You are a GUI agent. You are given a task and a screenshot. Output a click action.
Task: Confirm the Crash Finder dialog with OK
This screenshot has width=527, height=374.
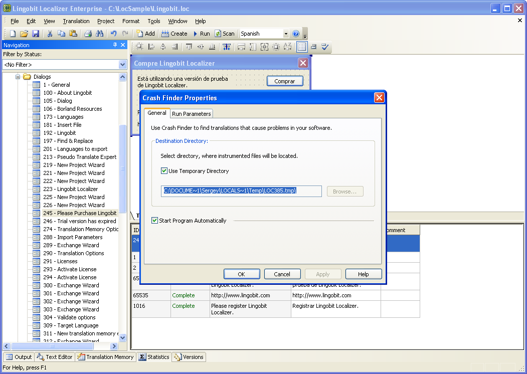coord(242,274)
